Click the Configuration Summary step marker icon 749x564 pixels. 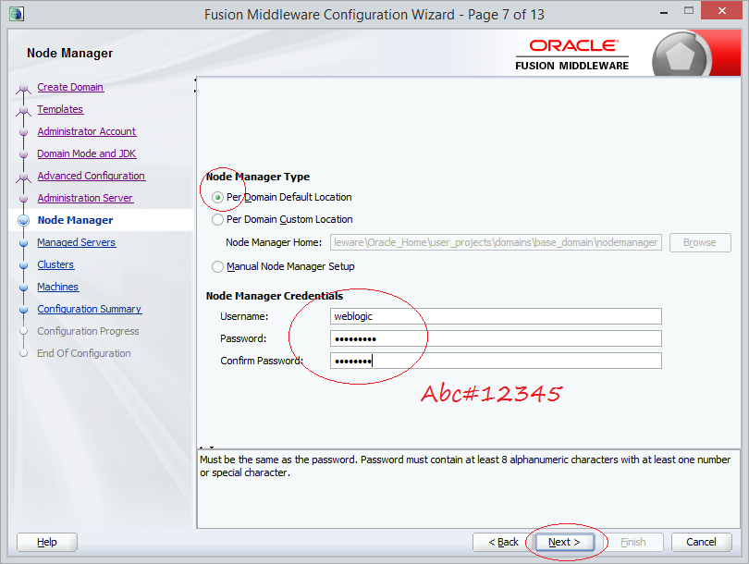23,310
